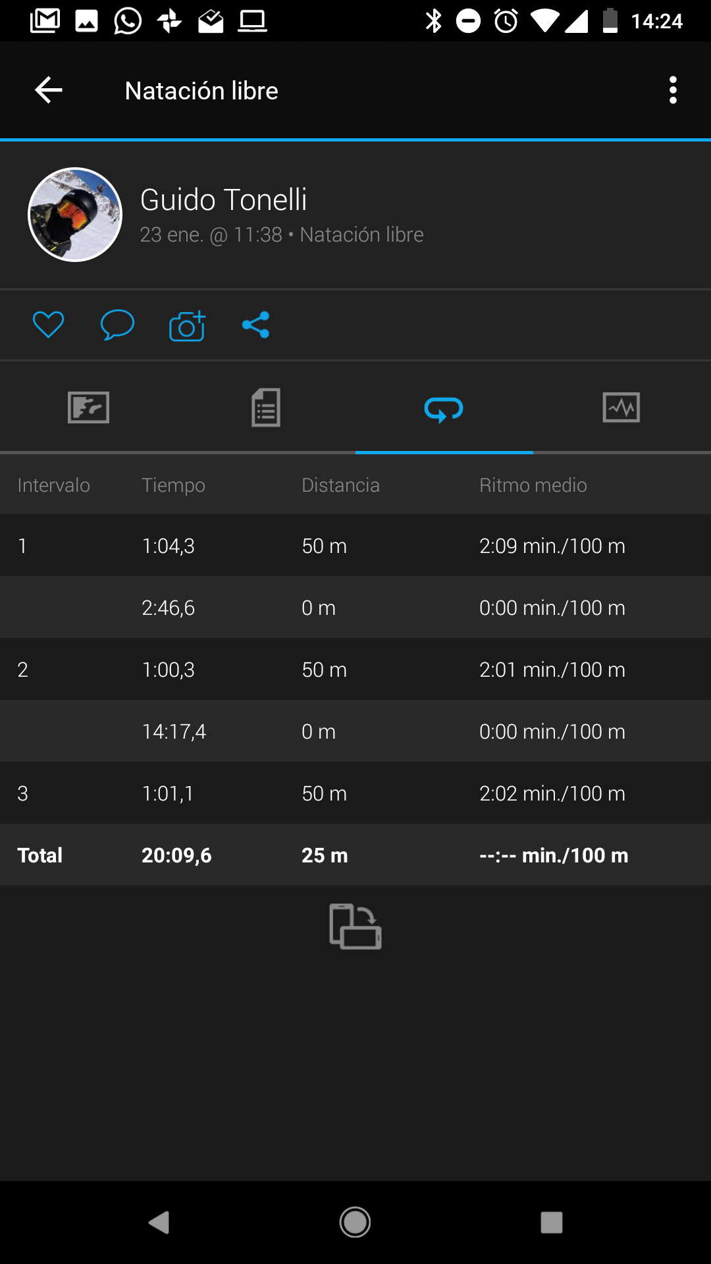Image resolution: width=711 pixels, height=1264 pixels.
Task: Select interval 3 with time 1:01,1
Action: coord(355,793)
